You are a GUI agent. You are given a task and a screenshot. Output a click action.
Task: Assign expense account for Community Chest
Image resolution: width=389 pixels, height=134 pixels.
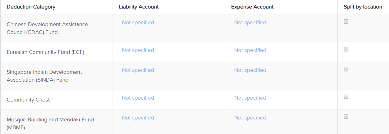click(250, 98)
